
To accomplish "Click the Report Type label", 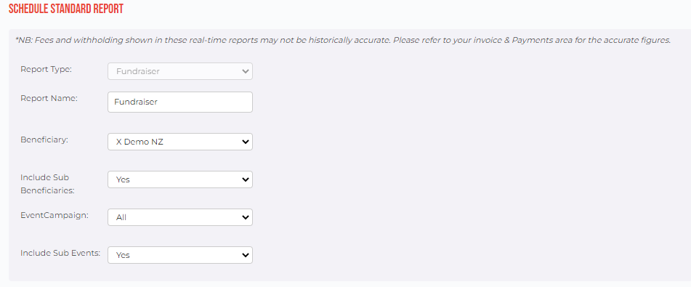I will pyautogui.click(x=46, y=69).
